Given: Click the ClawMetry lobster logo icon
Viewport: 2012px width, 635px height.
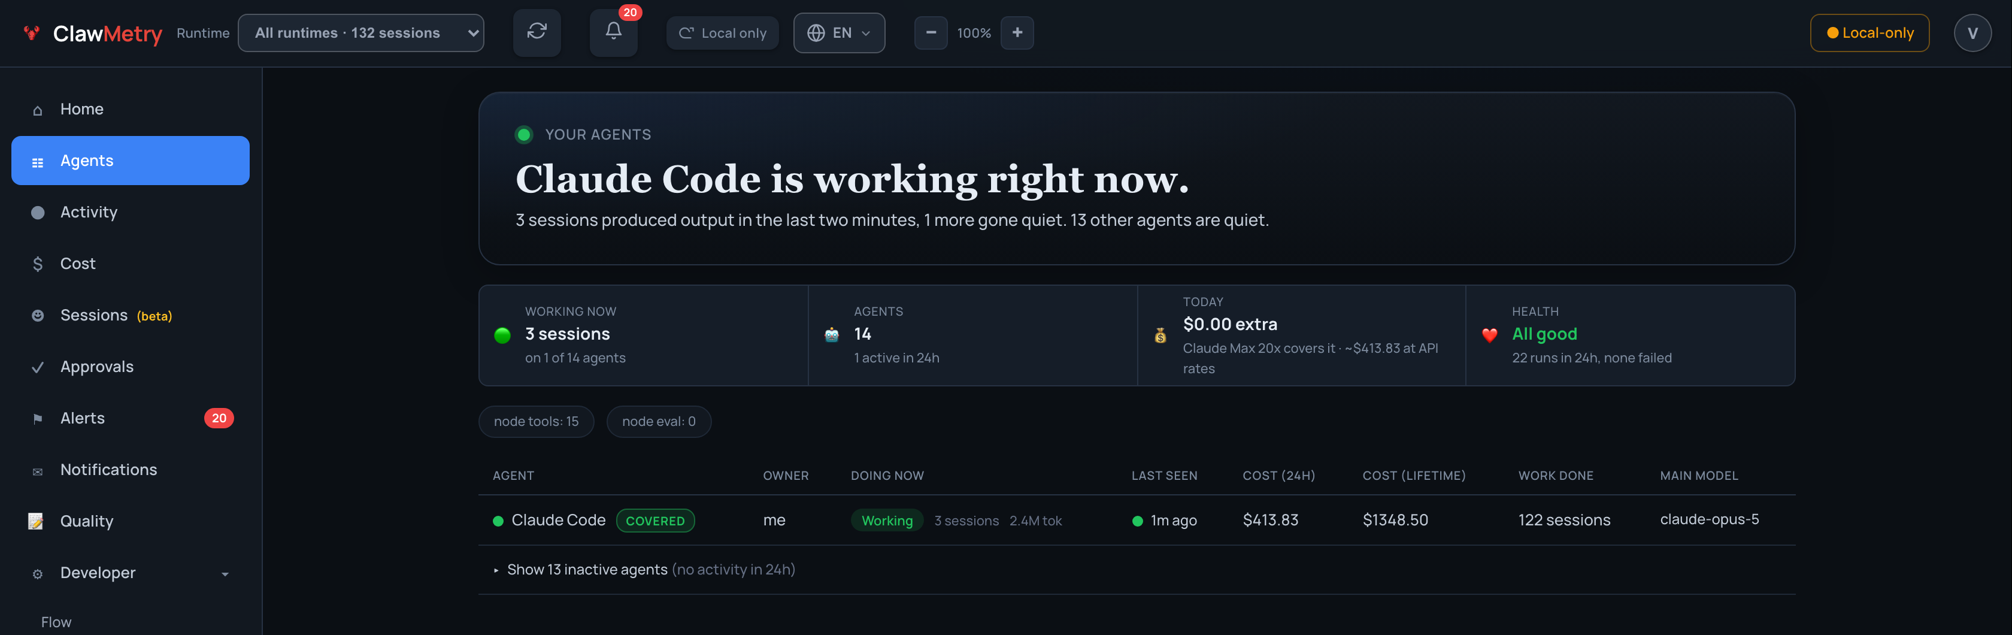Looking at the screenshot, I should pos(31,33).
